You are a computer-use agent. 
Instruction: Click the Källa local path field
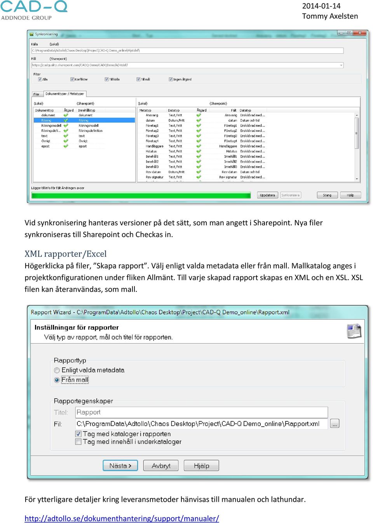click(187, 51)
